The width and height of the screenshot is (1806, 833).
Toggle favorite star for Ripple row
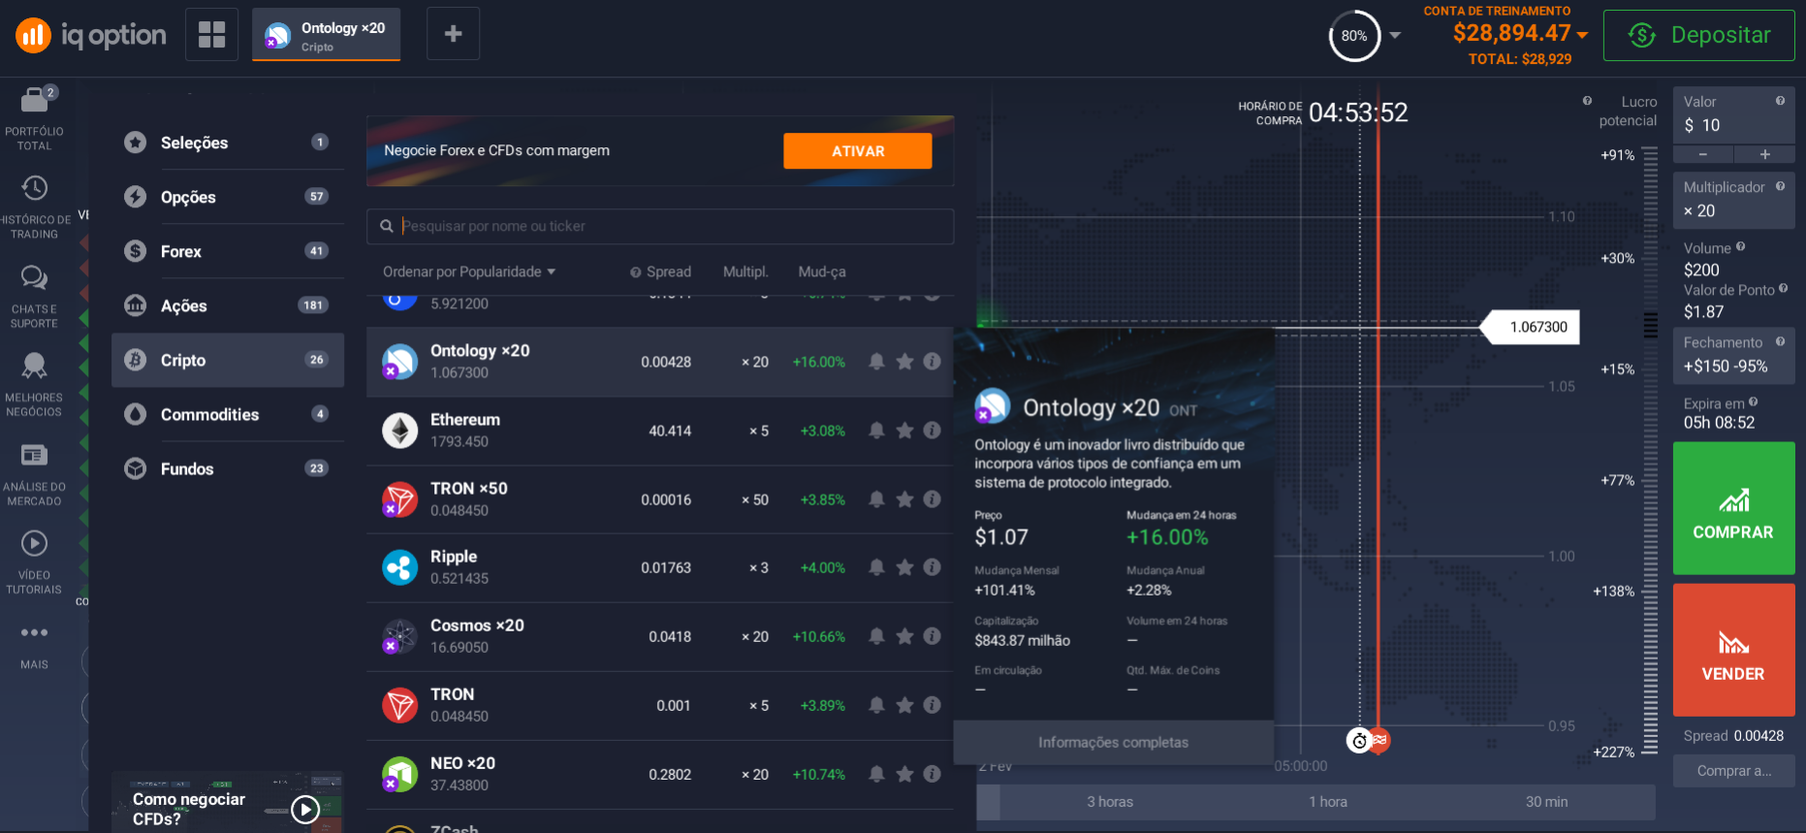(x=904, y=567)
